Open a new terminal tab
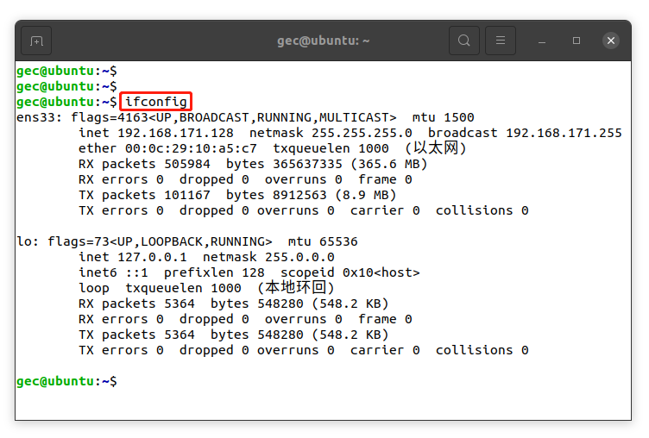The image size is (649, 438). coord(37,41)
